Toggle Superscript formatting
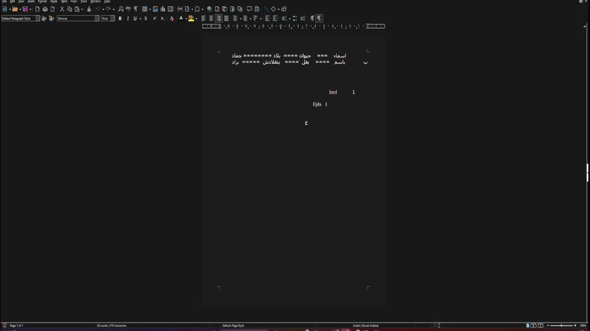Viewport: 590px width, 331px height. coord(154,18)
